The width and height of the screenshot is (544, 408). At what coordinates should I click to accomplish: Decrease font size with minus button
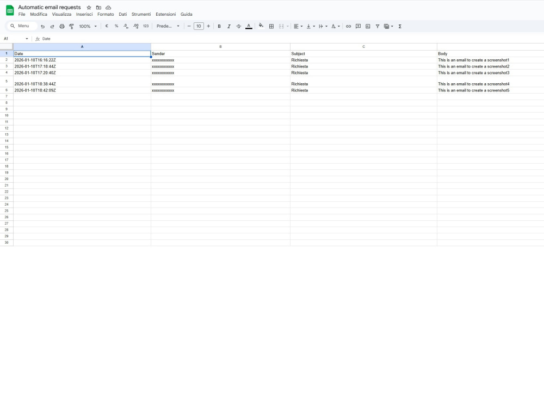(x=189, y=26)
